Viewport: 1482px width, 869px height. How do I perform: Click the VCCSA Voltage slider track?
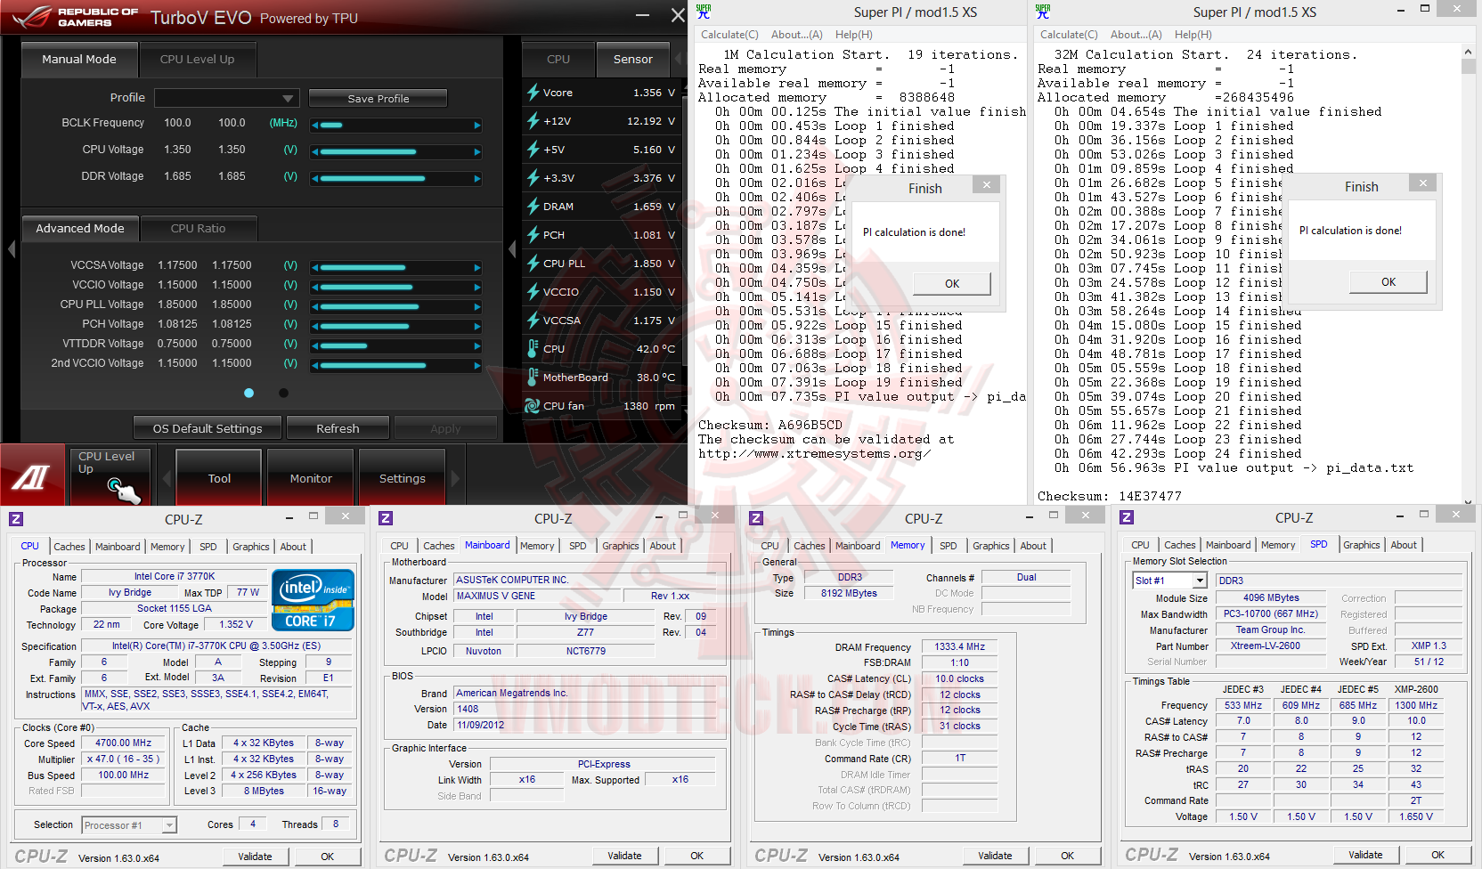coord(396,267)
